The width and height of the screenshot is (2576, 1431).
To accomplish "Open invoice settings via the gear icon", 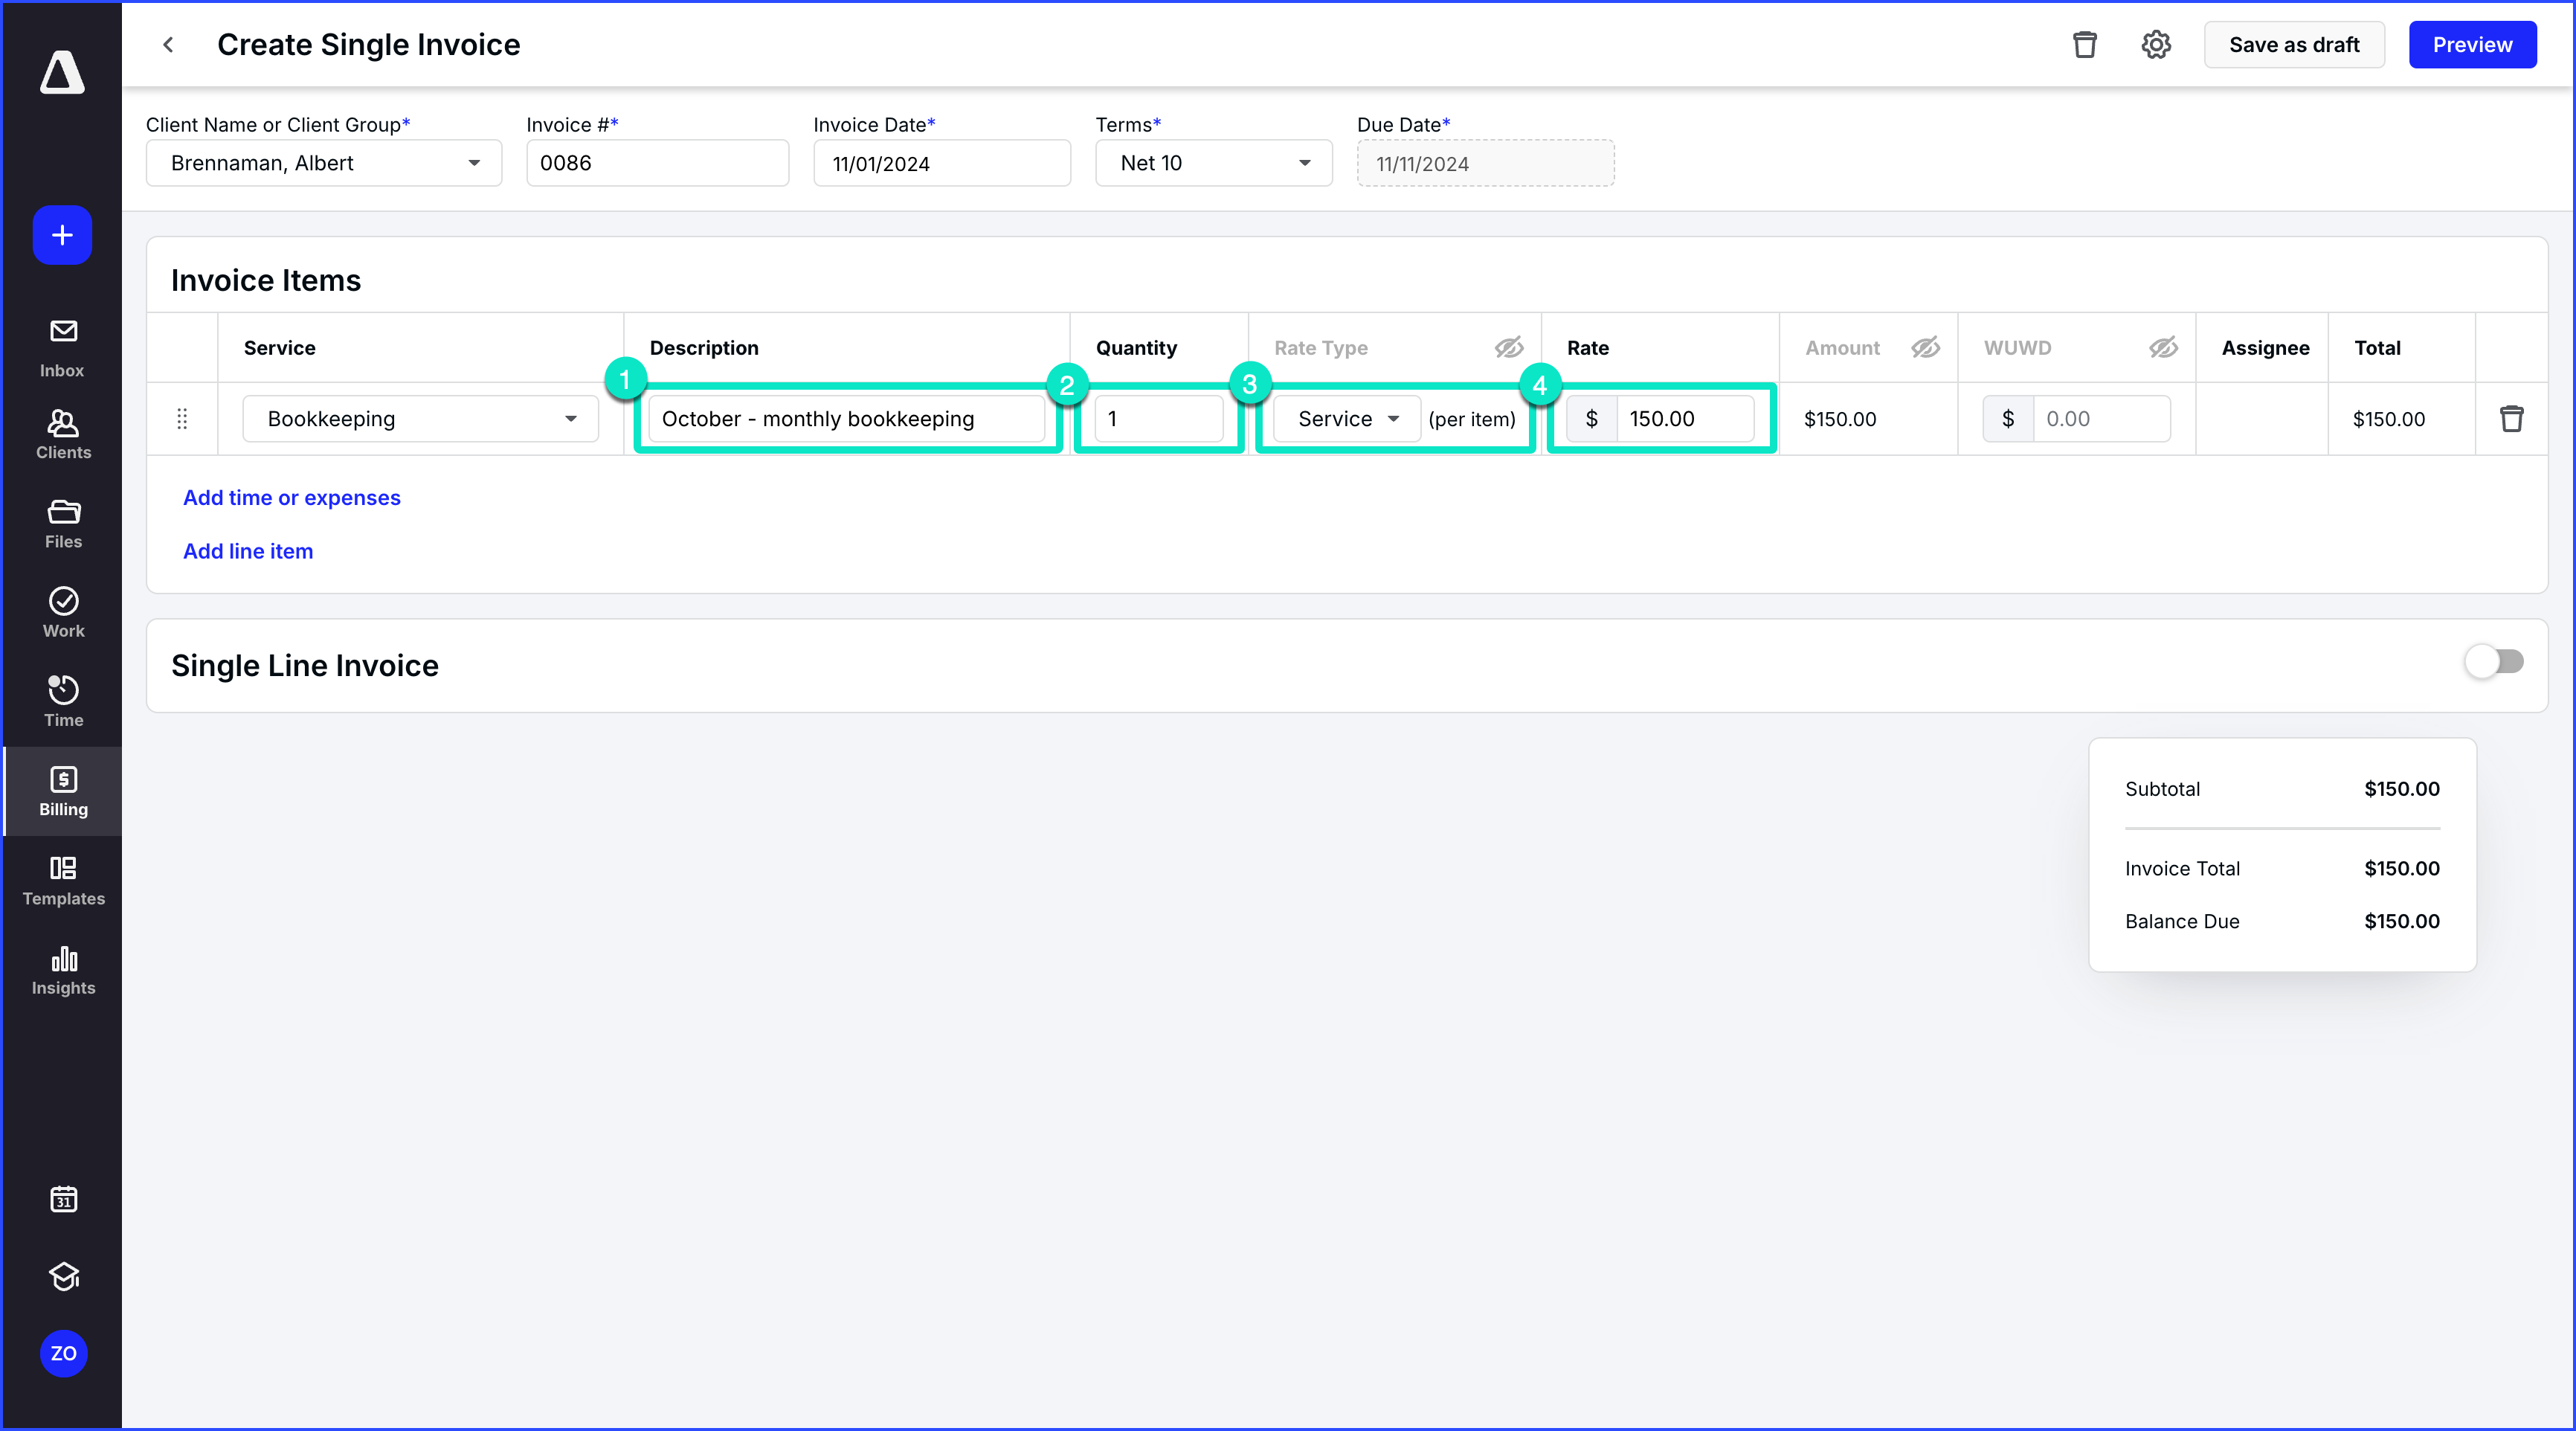I will point(2156,44).
